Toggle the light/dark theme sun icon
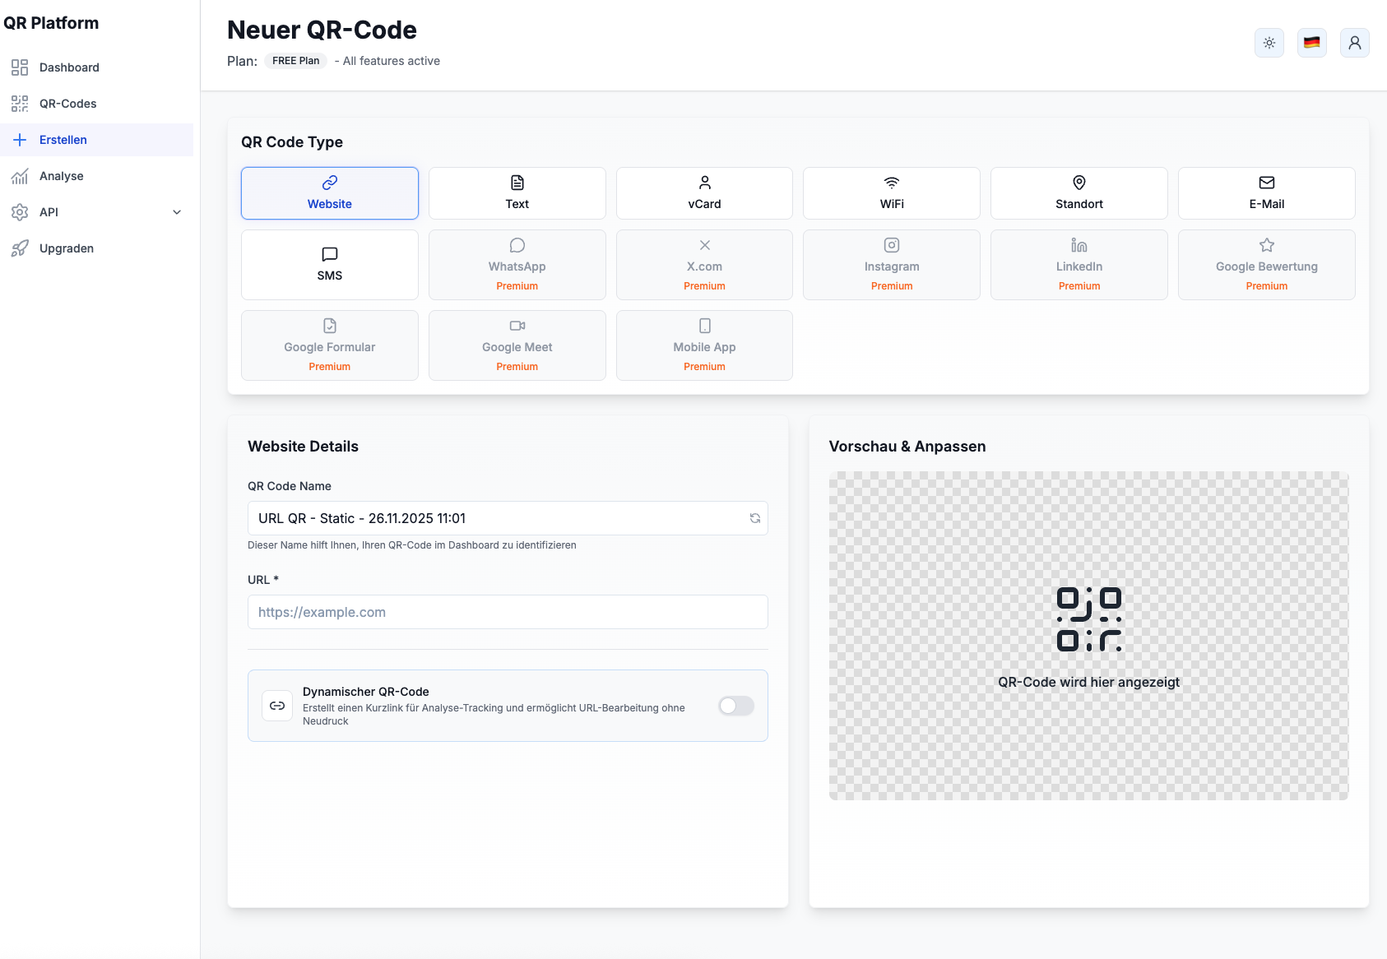 pyautogui.click(x=1269, y=43)
